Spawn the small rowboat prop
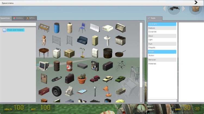 (57, 79)
